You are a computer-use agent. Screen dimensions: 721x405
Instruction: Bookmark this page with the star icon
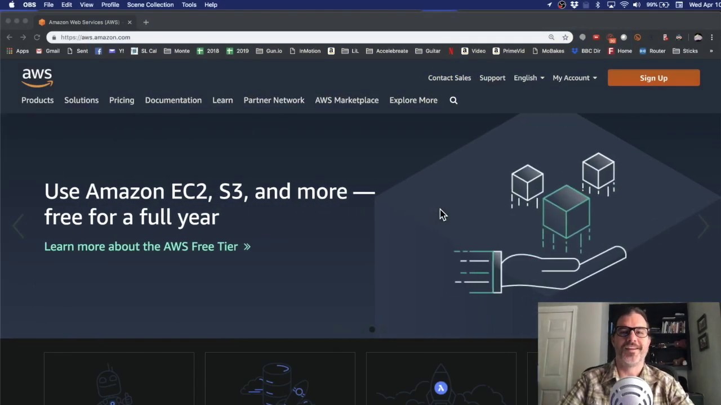[565, 37]
